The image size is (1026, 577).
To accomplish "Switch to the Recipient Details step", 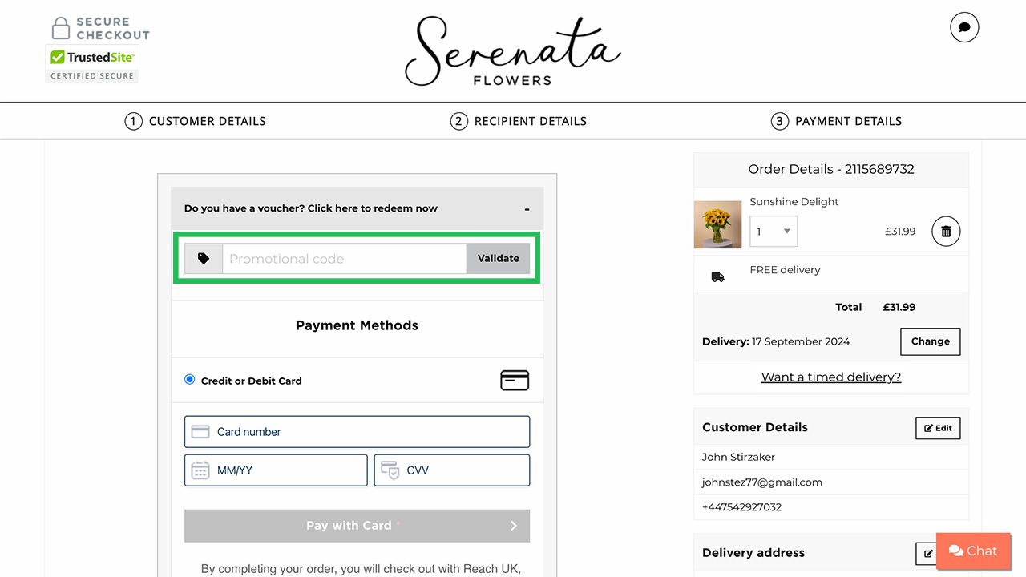I will click(519, 121).
